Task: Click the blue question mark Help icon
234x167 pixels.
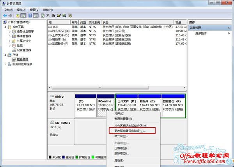Action: 30,16
